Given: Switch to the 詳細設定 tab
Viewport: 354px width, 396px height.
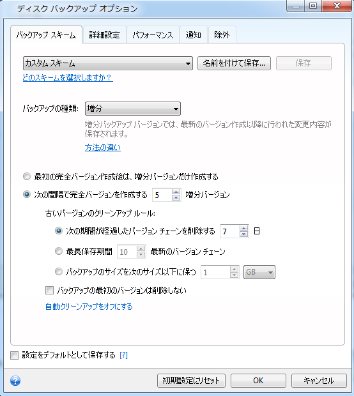Looking at the screenshot, I should [x=104, y=35].
